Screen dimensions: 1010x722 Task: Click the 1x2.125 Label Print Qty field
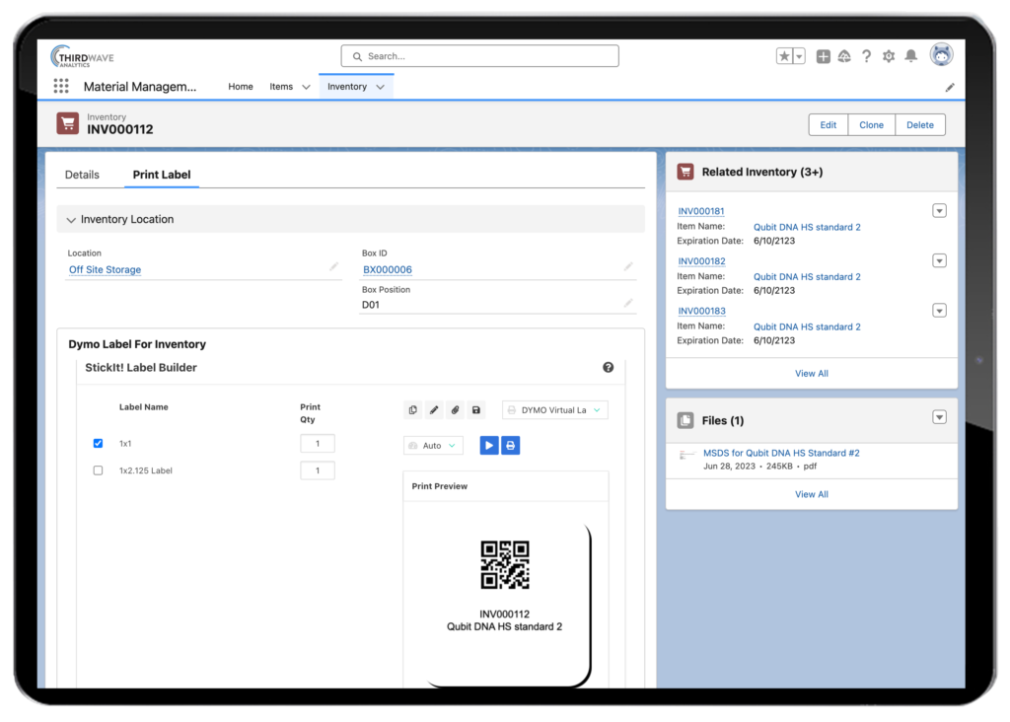click(x=318, y=470)
